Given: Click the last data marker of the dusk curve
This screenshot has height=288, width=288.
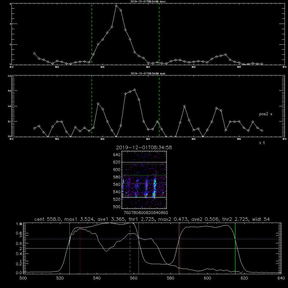Looking at the screenshot, I should click(262, 130).
